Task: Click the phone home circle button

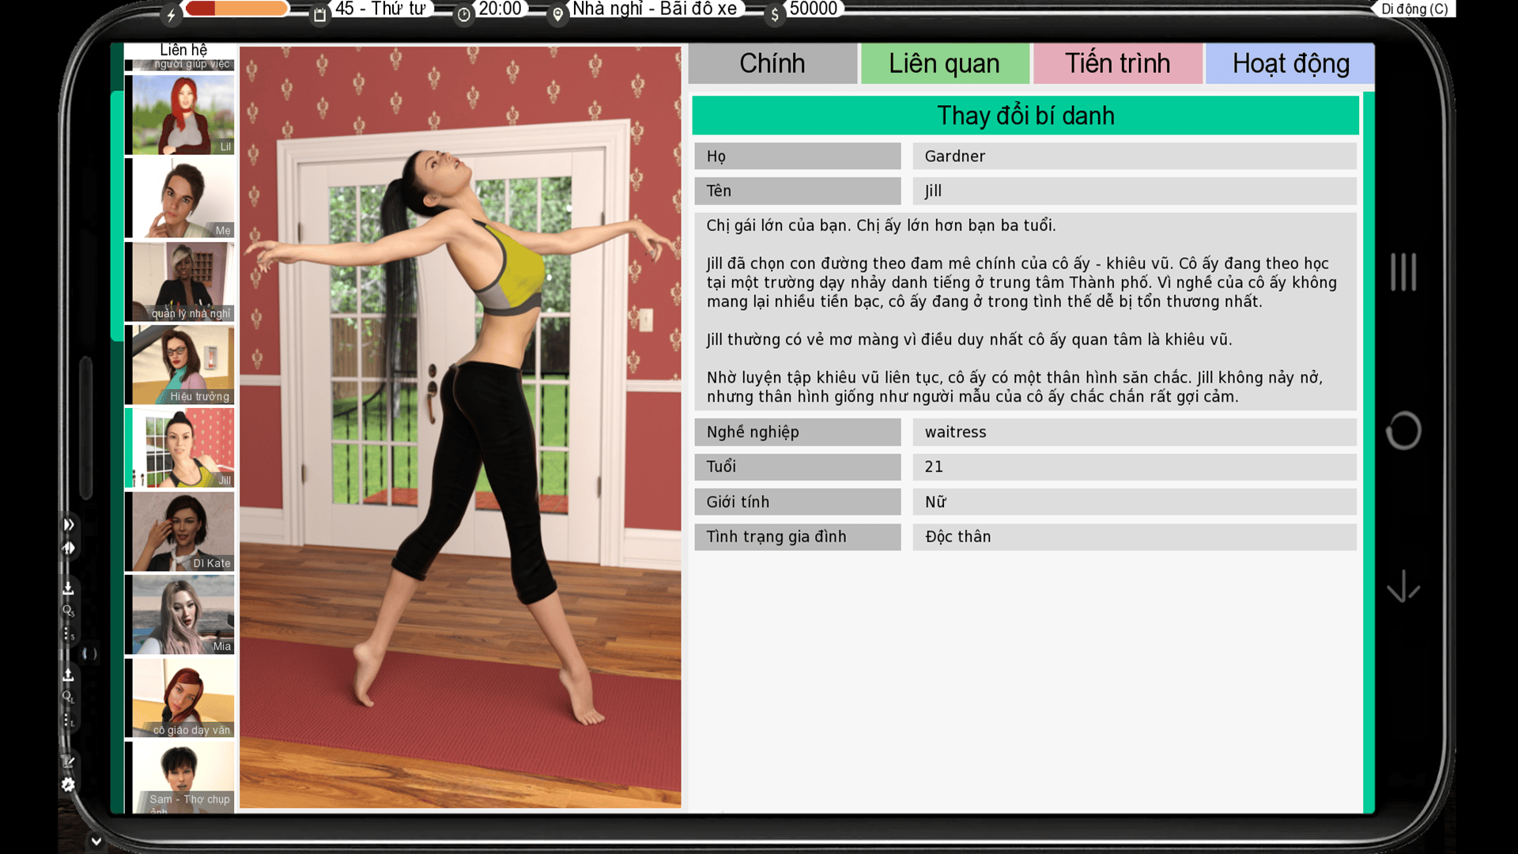Action: [x=1403, y=431]
